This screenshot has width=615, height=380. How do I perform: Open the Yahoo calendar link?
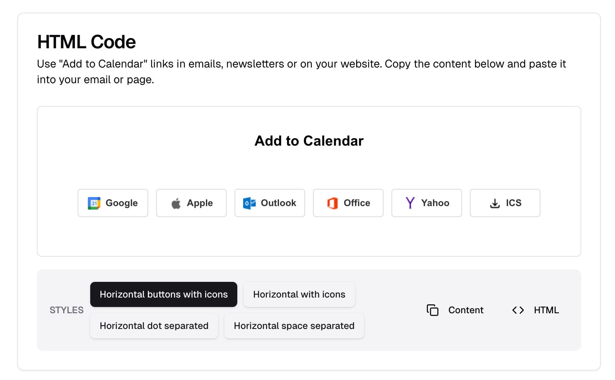click(426, 203)
